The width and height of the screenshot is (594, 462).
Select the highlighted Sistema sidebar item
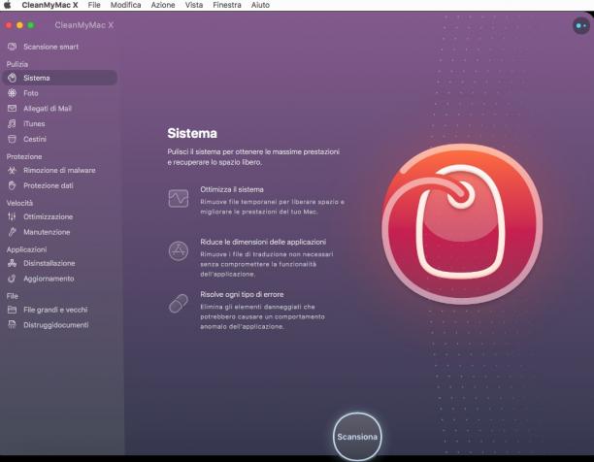[x=59, y=78]
